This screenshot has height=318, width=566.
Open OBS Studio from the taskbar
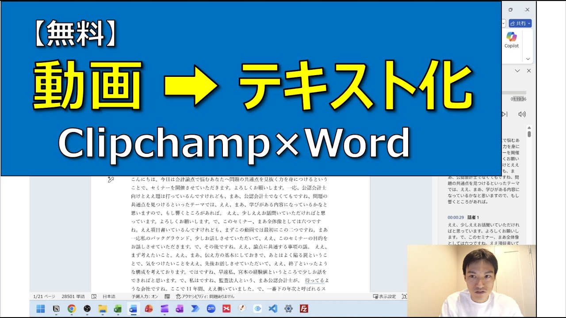87,309
